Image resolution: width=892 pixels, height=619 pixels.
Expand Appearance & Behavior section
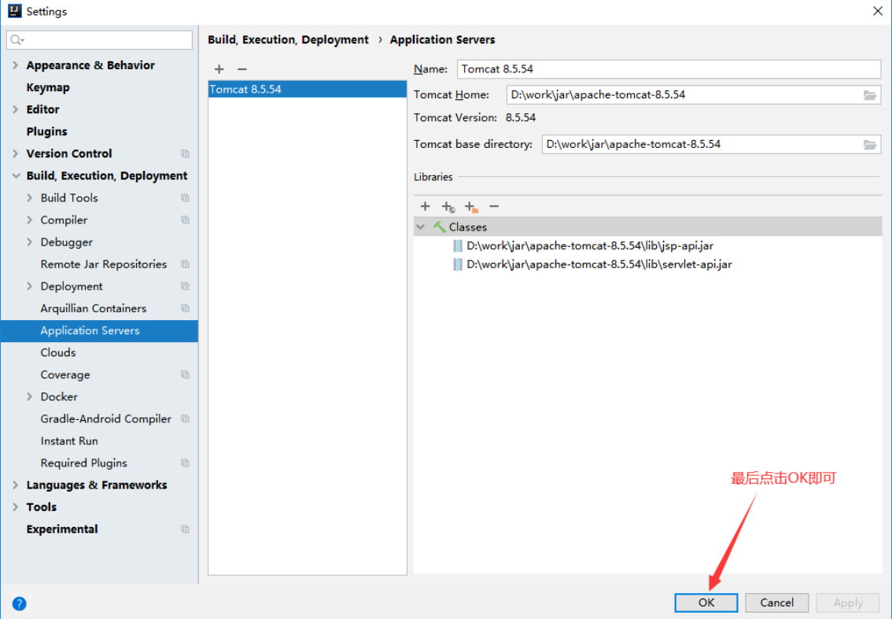16,65
